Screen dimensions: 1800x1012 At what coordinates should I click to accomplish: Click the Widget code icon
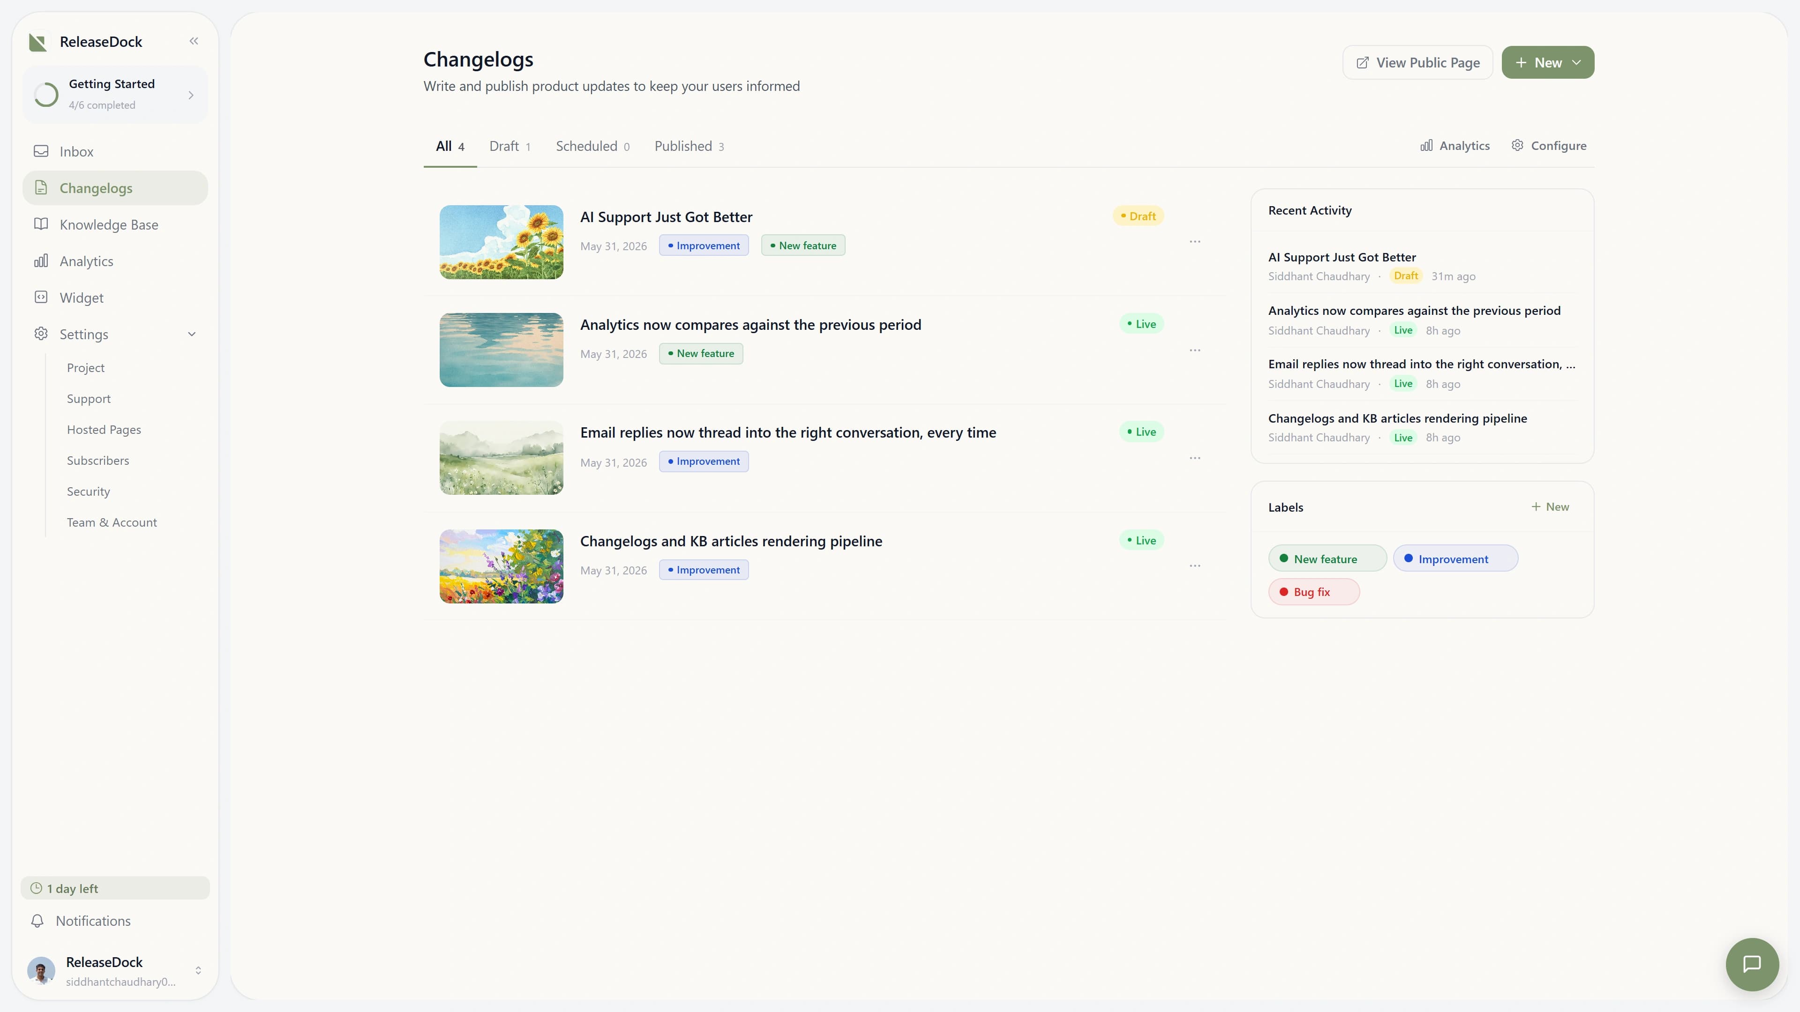coord(41,297)
